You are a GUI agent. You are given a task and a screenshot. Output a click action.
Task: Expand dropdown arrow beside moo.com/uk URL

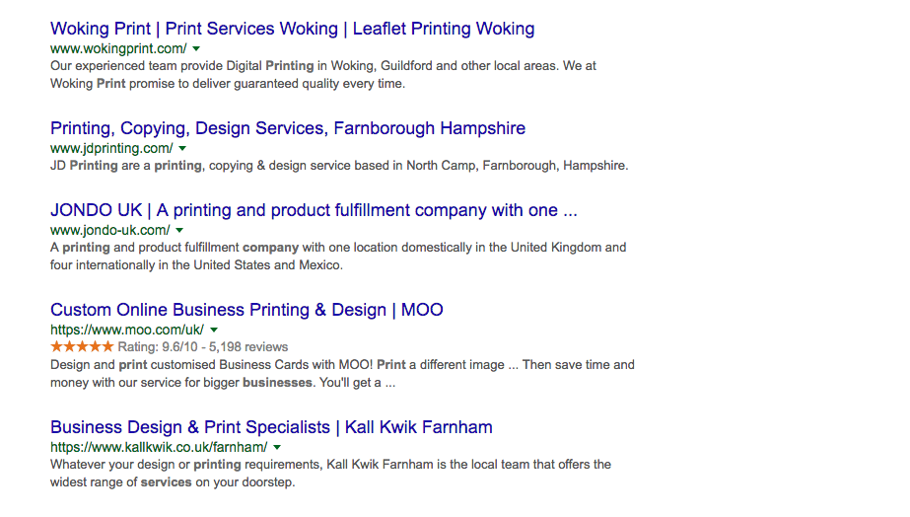pos(214,330)
